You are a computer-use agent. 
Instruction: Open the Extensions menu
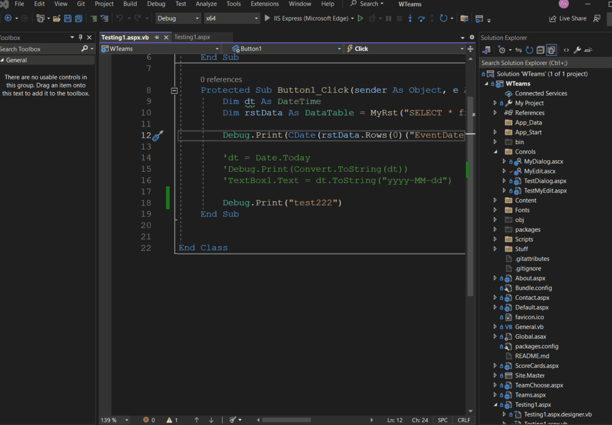point(265,4)
